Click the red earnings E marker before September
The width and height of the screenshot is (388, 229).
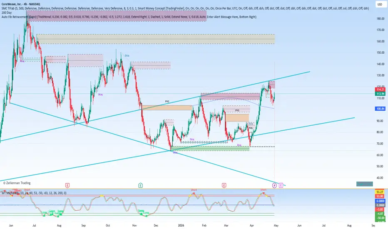[x=67, y=185]
